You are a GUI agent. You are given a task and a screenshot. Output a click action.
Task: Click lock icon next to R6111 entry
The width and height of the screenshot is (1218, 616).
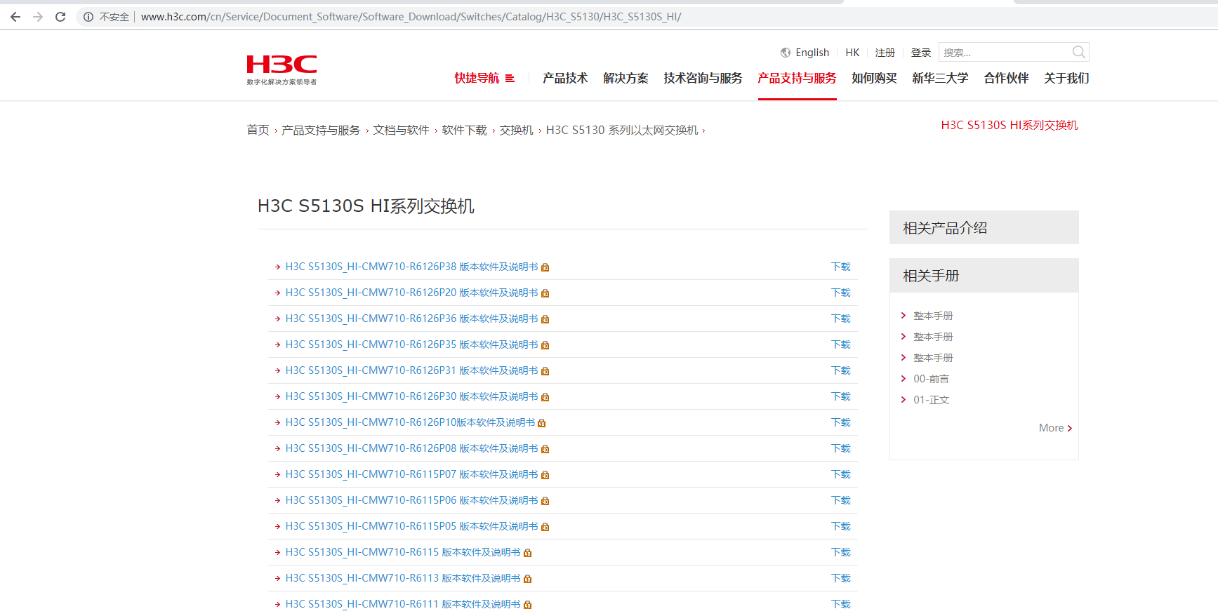[x=528, y=605]
